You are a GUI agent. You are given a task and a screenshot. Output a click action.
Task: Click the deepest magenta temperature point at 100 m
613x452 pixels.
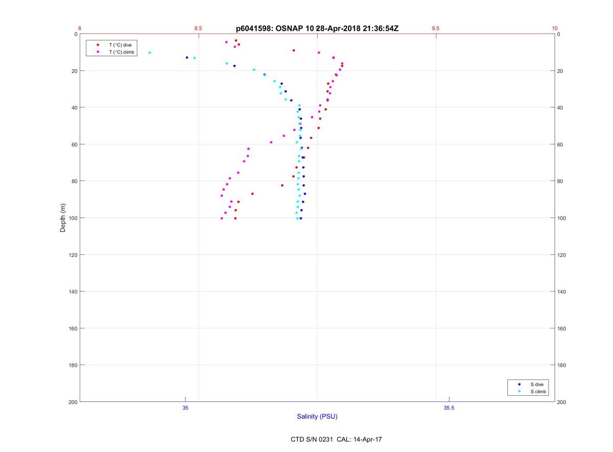222,218
